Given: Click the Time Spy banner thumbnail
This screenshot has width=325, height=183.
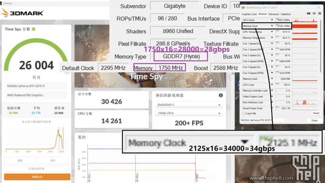Looking at the screenshot, I should (x=150, y=56).
